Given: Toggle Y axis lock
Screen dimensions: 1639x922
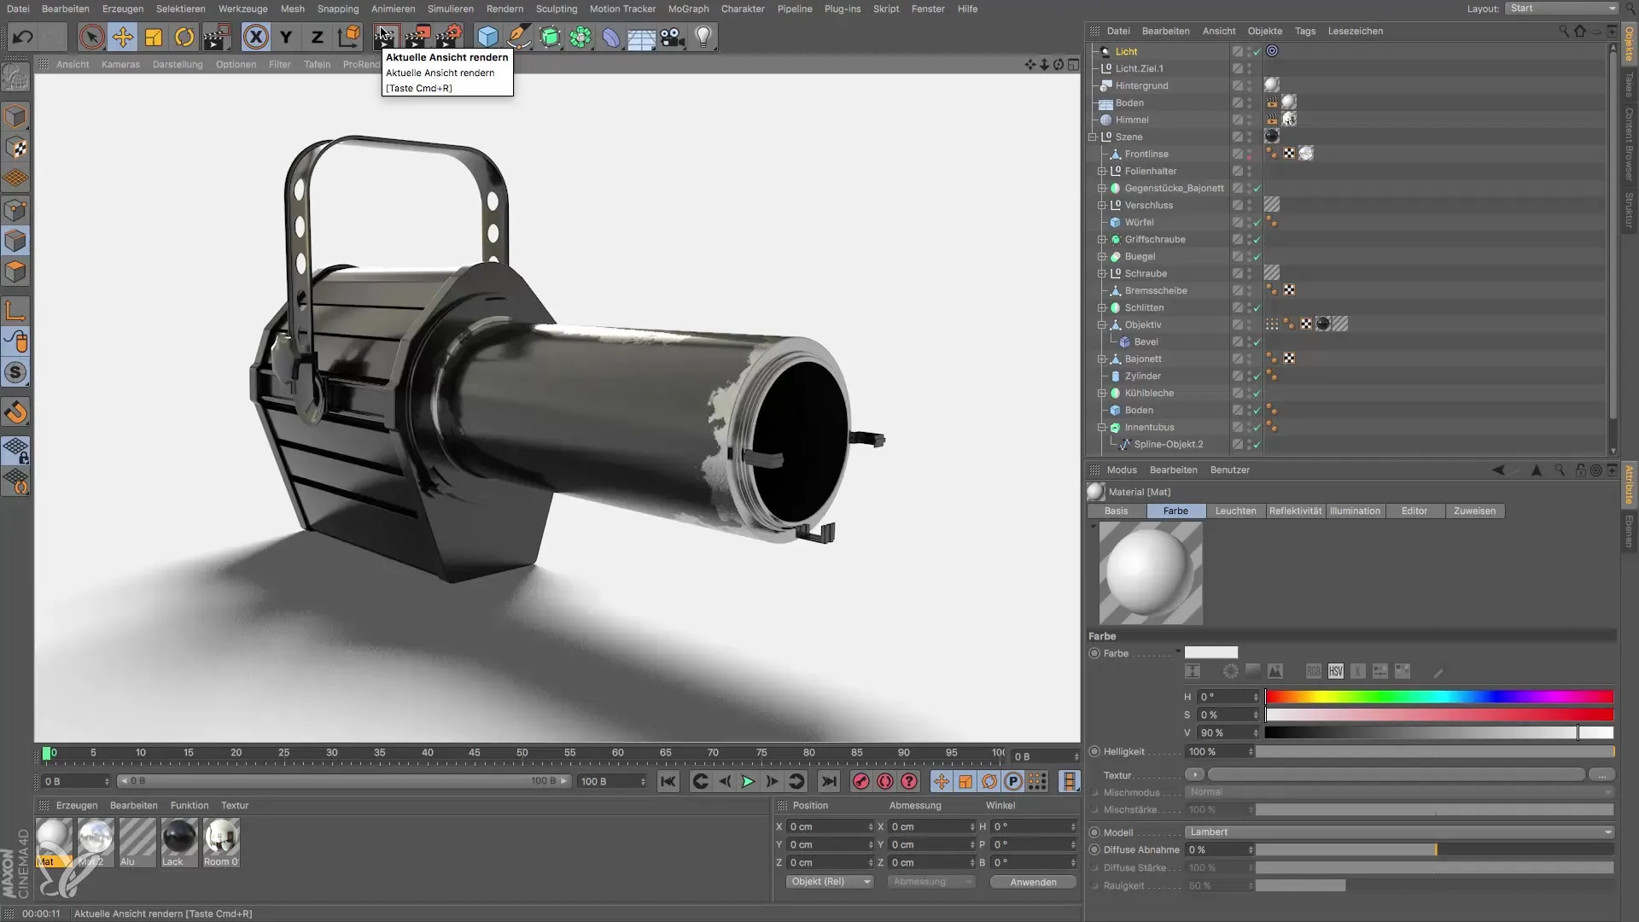Looking at the screenshot, I should [x=286, y=37].
